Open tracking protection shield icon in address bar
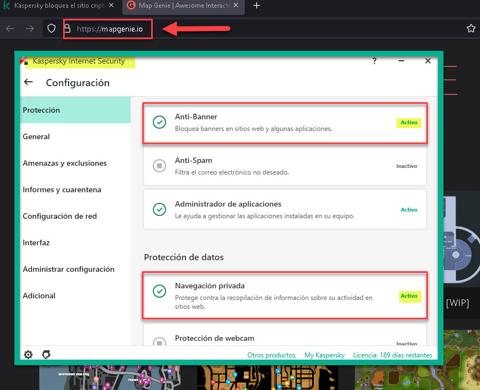The image size is (480, 390). [51, 28]
